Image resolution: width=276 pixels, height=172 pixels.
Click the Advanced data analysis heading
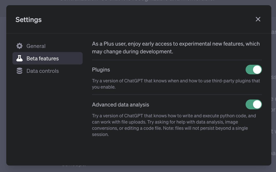[120, 105]
